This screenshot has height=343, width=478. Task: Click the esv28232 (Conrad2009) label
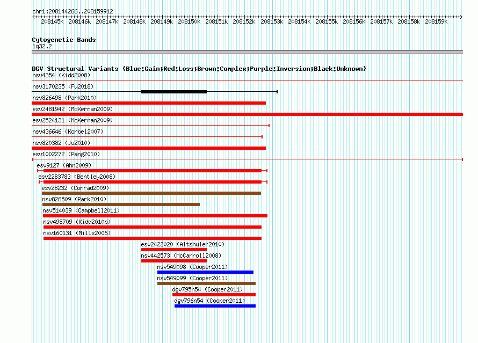click(75, 188)
